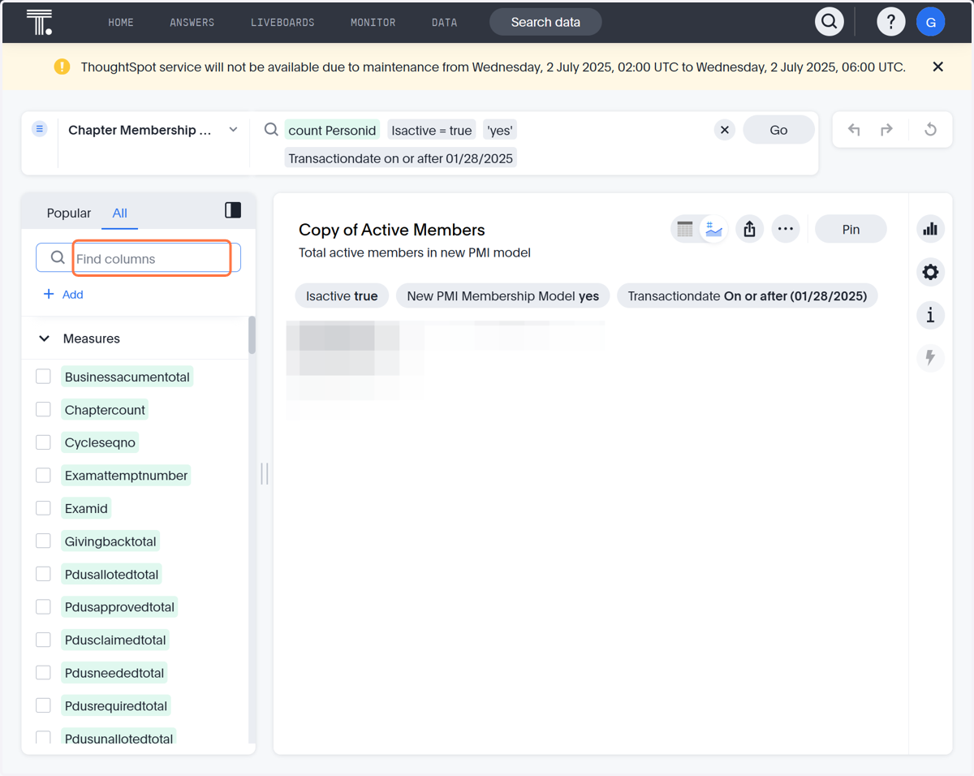Pin the answer with Pin button
Image resolution: width=974 pixels, height=776 pixels.
[x=851, y=230]
